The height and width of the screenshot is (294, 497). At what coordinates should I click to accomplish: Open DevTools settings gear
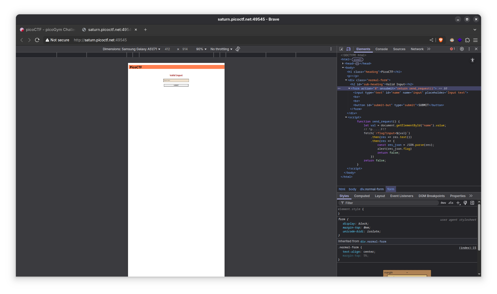click(462, 49)
